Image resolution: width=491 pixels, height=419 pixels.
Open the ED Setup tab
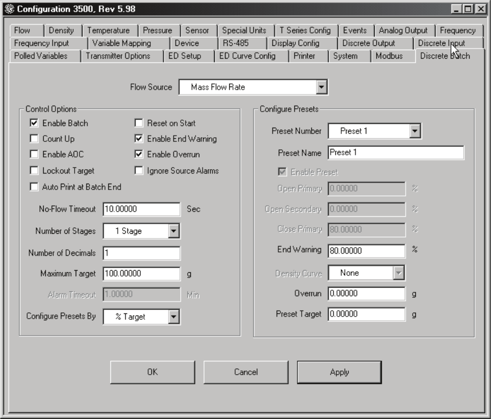189,56
